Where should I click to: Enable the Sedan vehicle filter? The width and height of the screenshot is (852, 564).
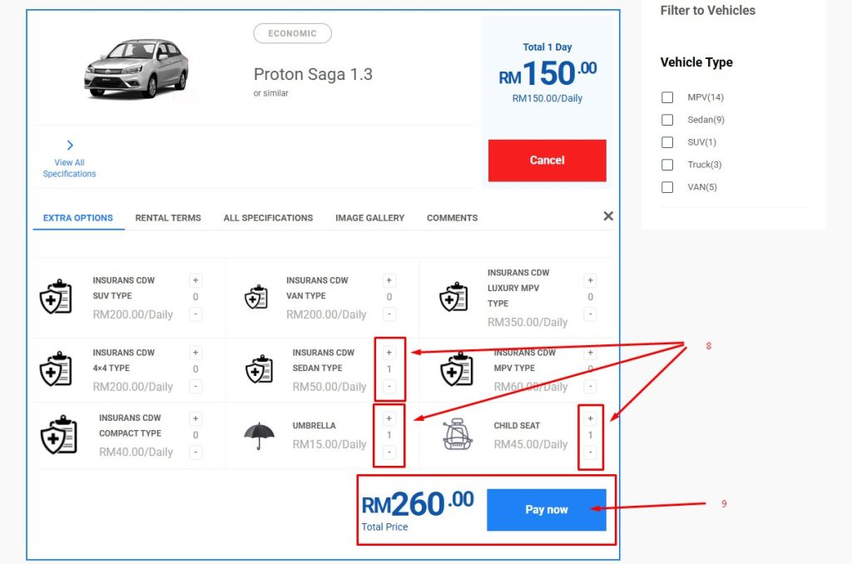667,120
